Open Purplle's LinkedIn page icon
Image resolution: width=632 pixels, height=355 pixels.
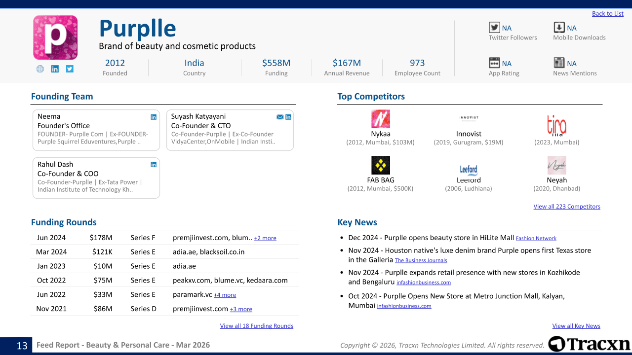[55, 69]
